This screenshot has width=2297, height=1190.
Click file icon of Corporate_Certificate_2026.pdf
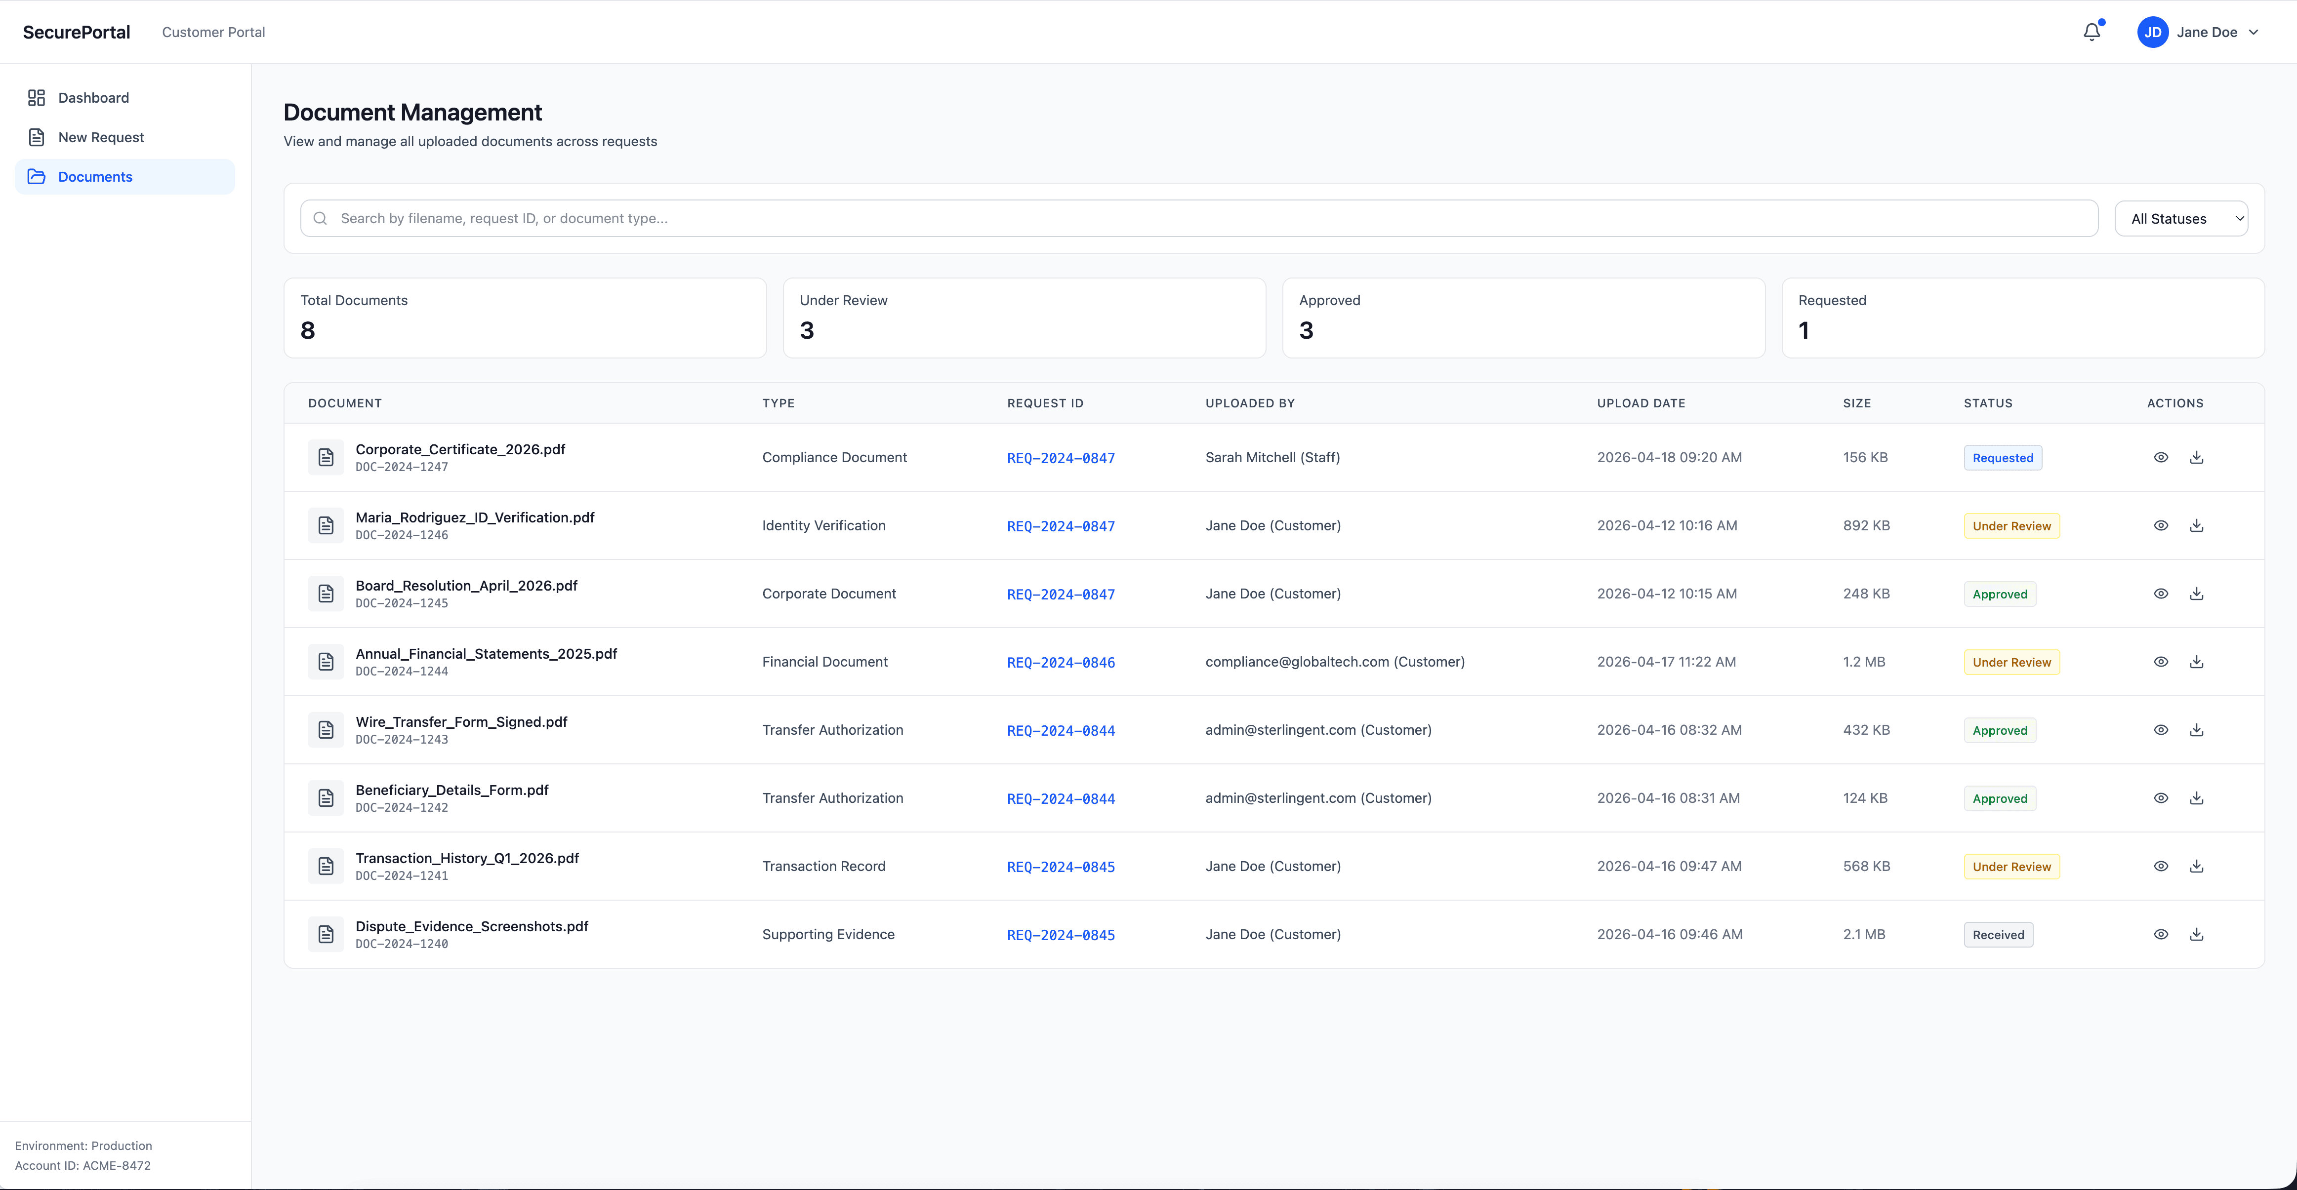pyautogui.click(x=326, y=457)
